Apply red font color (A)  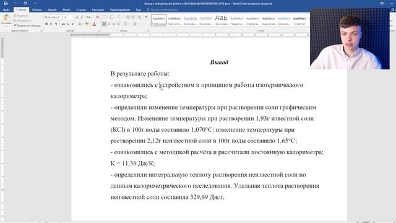point(94,24)
